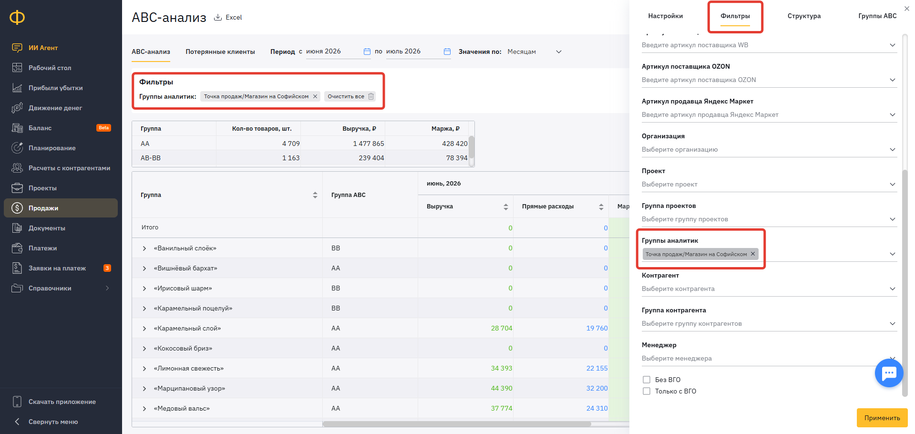Tick the Только с ВГО checkbox
Screen dimensions: 915x434
647,391
